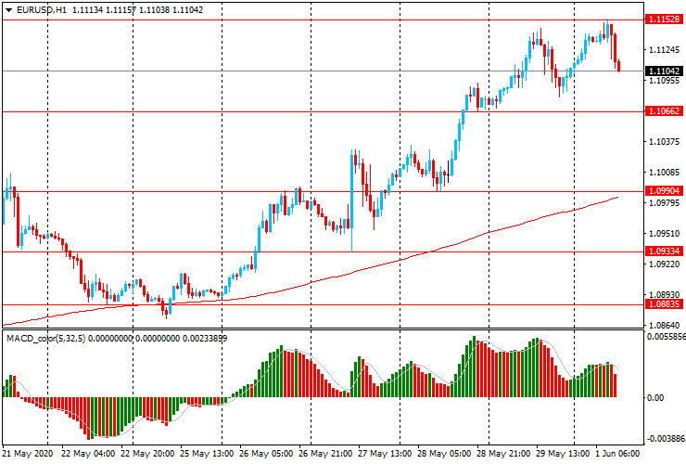Click the 1 Jun 06:00 time label
686x464 pixels.
(617, 454)
